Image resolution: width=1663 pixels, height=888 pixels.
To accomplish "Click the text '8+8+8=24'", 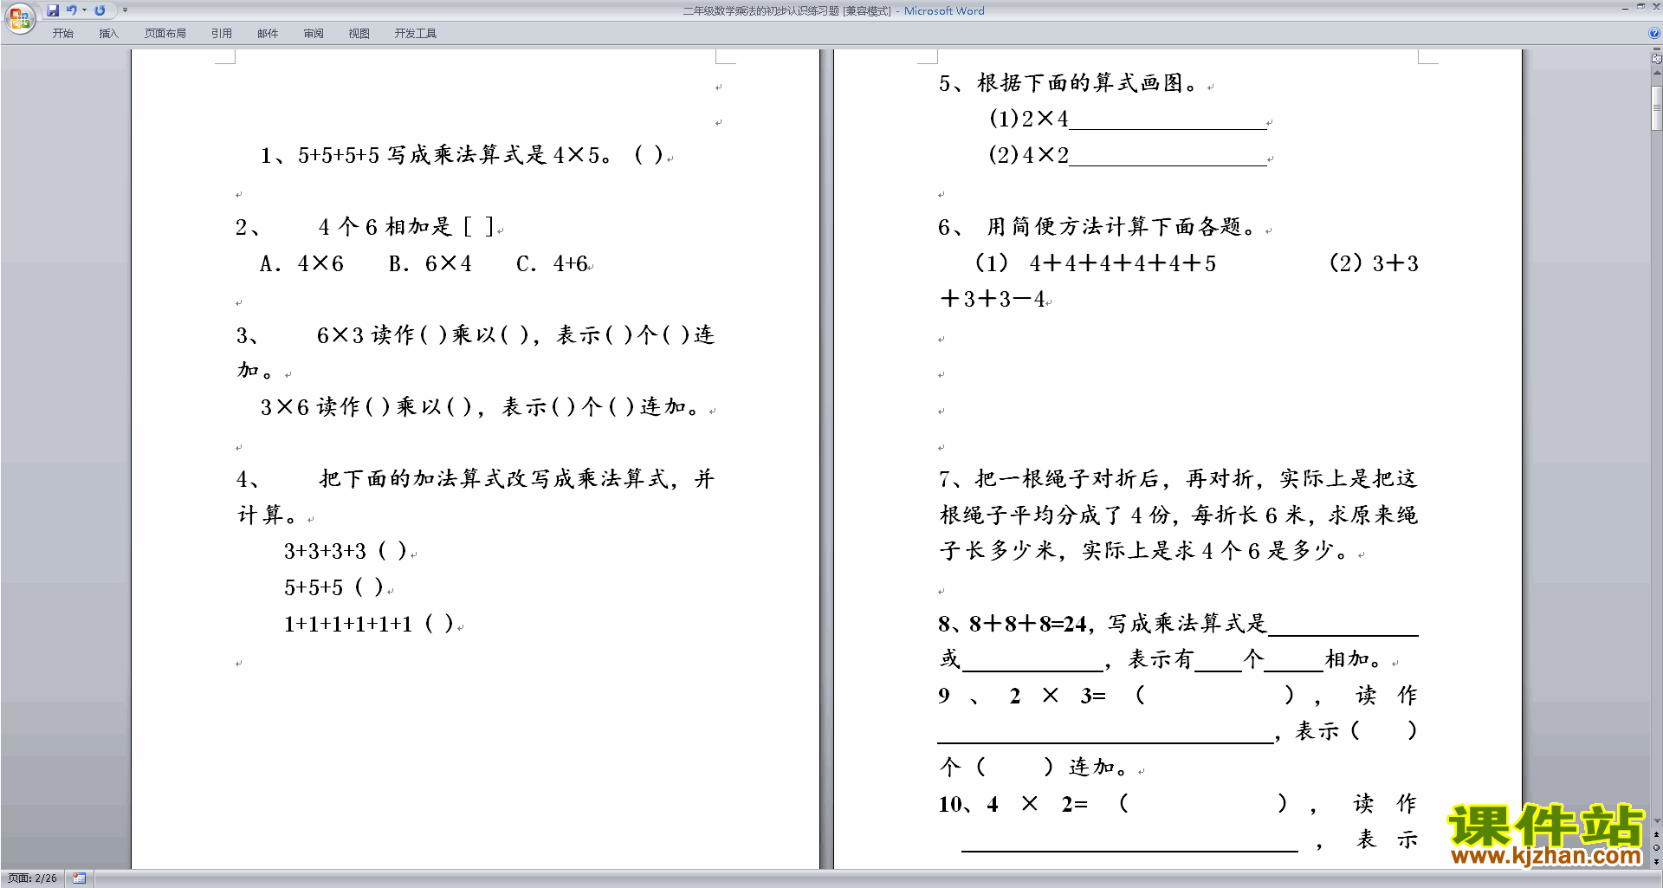I will coord(1027,624).
